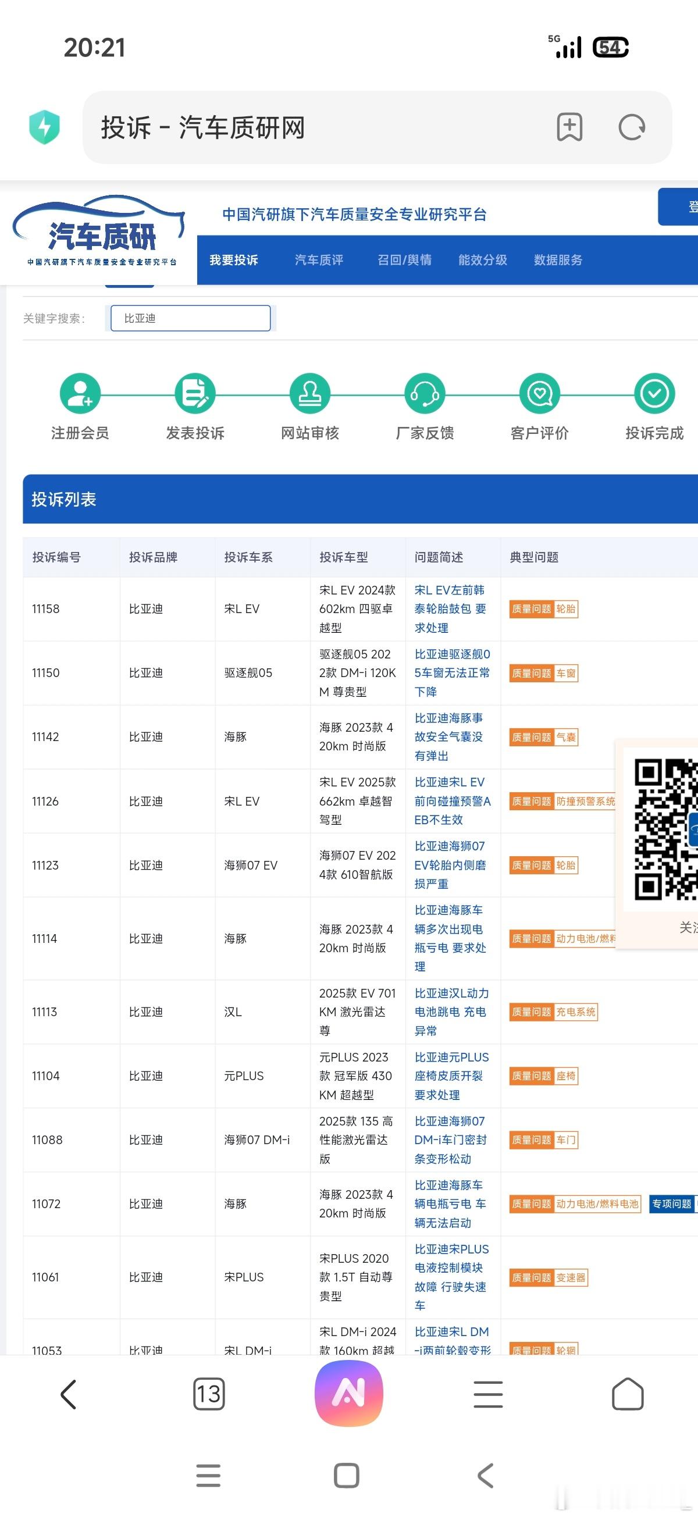Open complaint 宋L EV左前韩泰轮胎鼓包
This screenshot has height=1517, width=698.
coord(451,609)
